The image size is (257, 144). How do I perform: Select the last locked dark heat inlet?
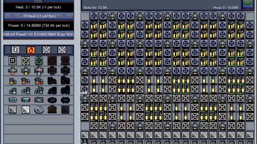coord(65,80)
